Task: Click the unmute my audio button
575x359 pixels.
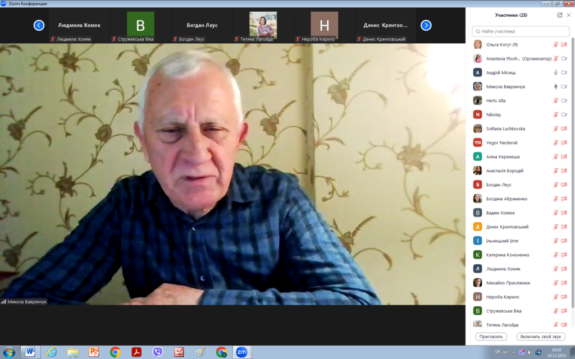Action: (541, 337)
